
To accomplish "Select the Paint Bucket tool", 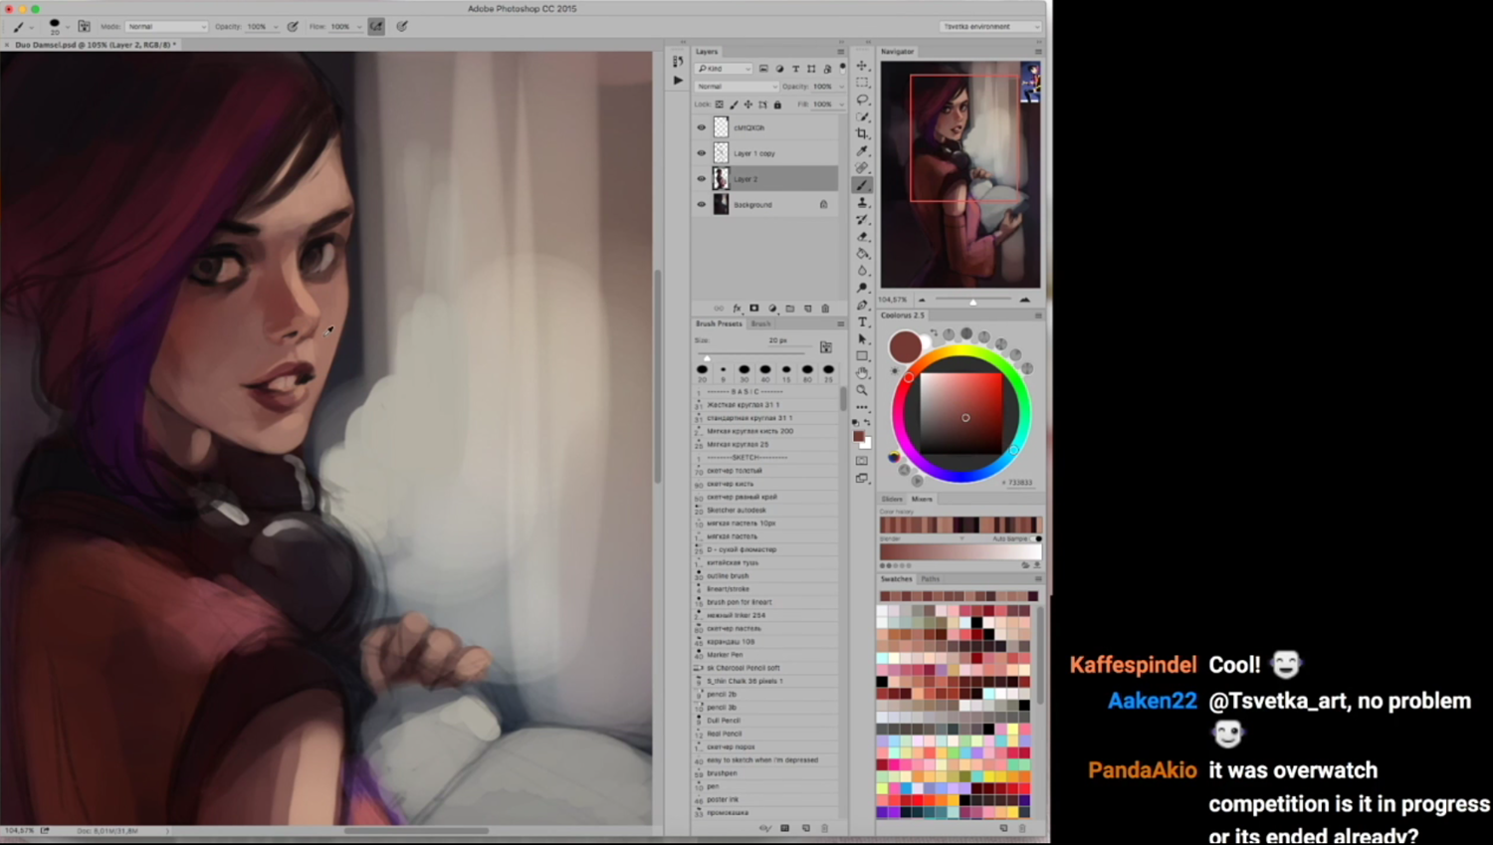I will point(862,253).
